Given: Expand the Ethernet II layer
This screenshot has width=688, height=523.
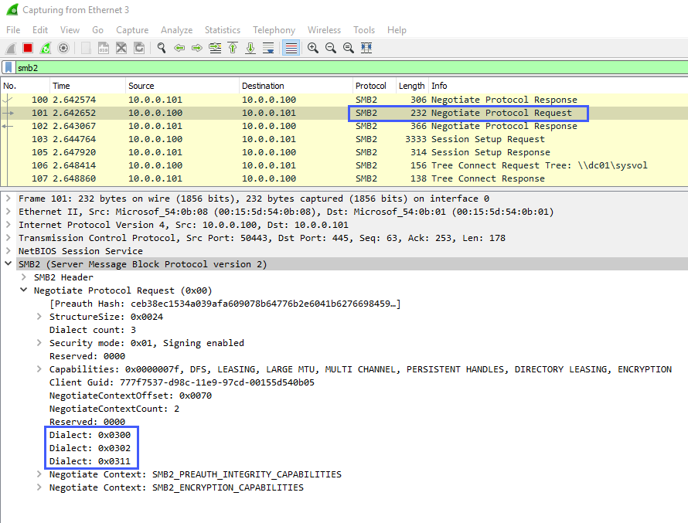Looking at the screenshot, I should pos(8,212).
